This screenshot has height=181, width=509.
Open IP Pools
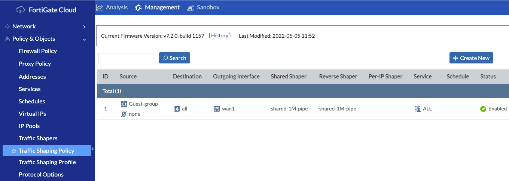click(29, 126)
